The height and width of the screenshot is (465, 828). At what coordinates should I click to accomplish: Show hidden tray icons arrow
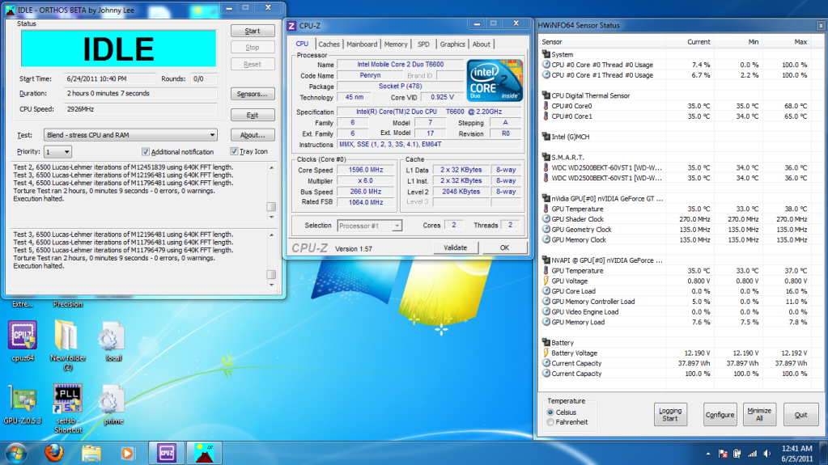tap(708, 454)
